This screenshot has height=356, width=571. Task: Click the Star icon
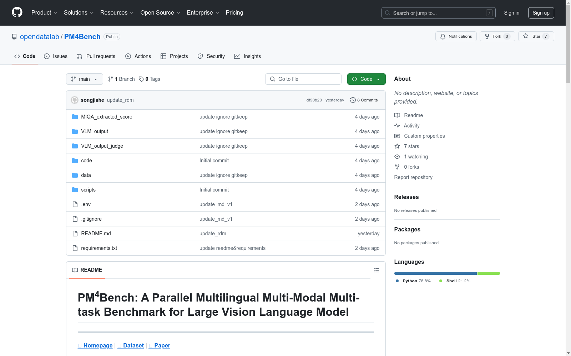(x=526, y=36)
